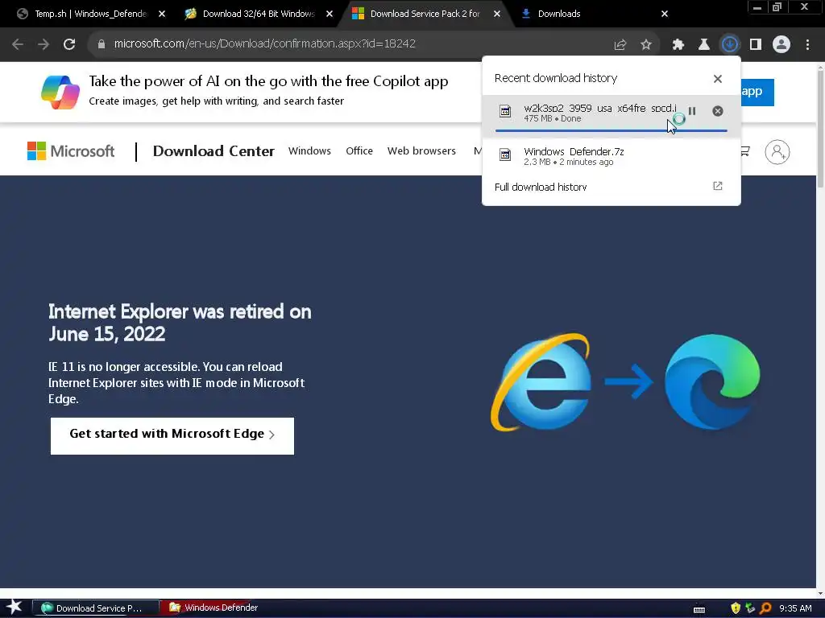Close the Temp.sh tab

162,14
